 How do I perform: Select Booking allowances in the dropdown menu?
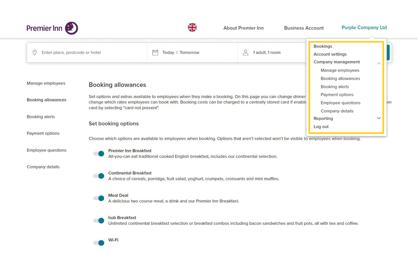coord(340,79)
